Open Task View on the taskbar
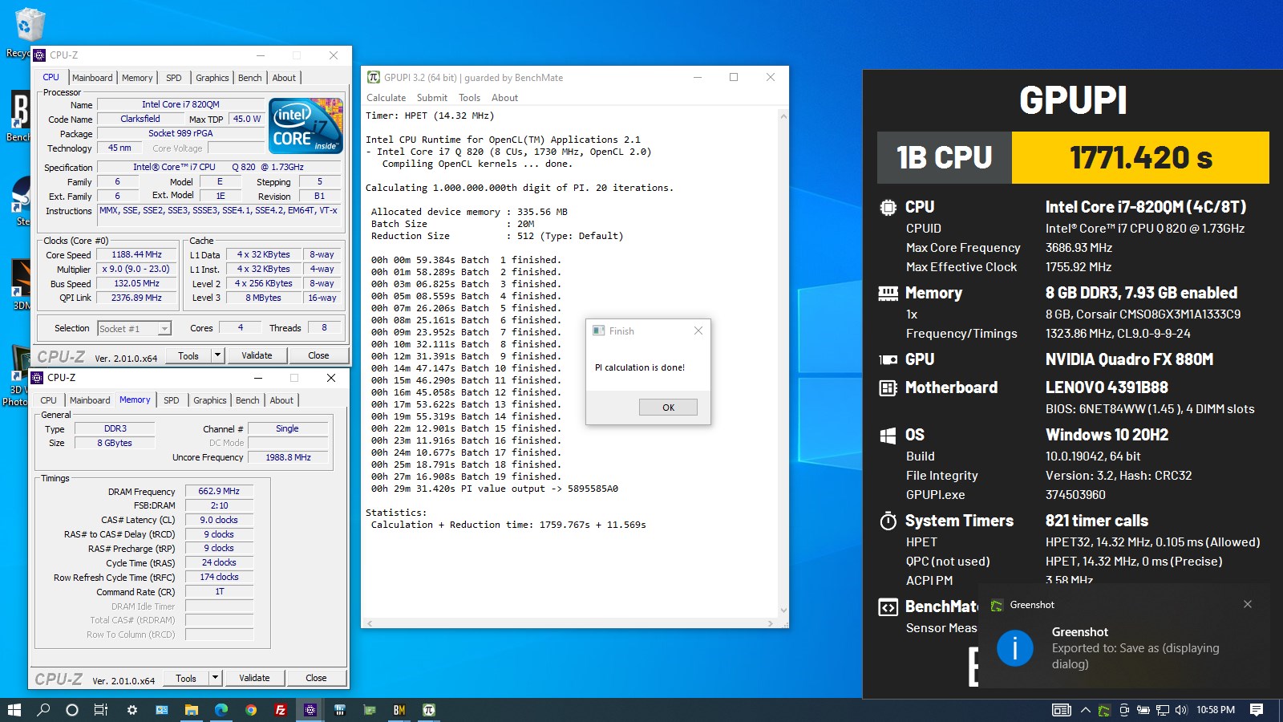1283x722 pixels. 101,710
